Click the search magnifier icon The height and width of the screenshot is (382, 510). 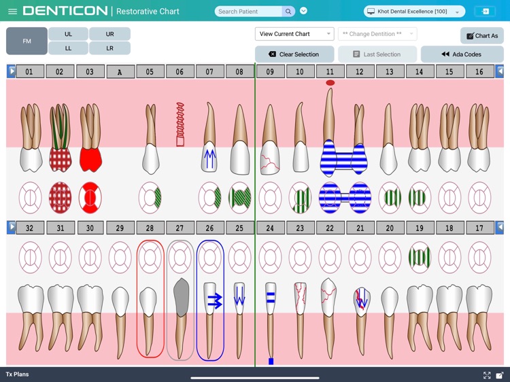click(x=288, y=12)
